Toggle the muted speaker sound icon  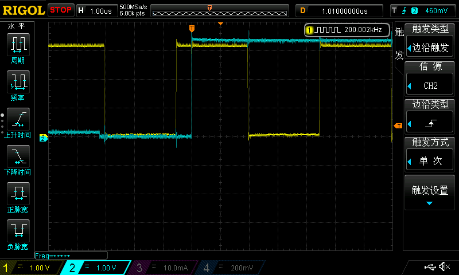point(444,266)
